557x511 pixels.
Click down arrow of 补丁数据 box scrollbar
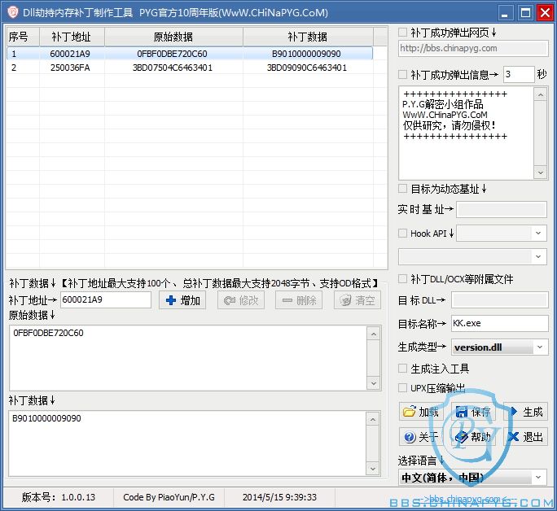pyautogui.click(x=373, y=469)
